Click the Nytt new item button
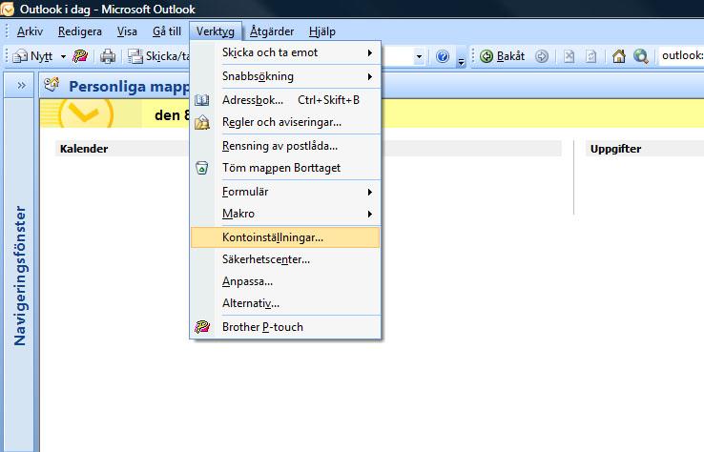The width and height of the screenshot is (704, 452). 32,56
